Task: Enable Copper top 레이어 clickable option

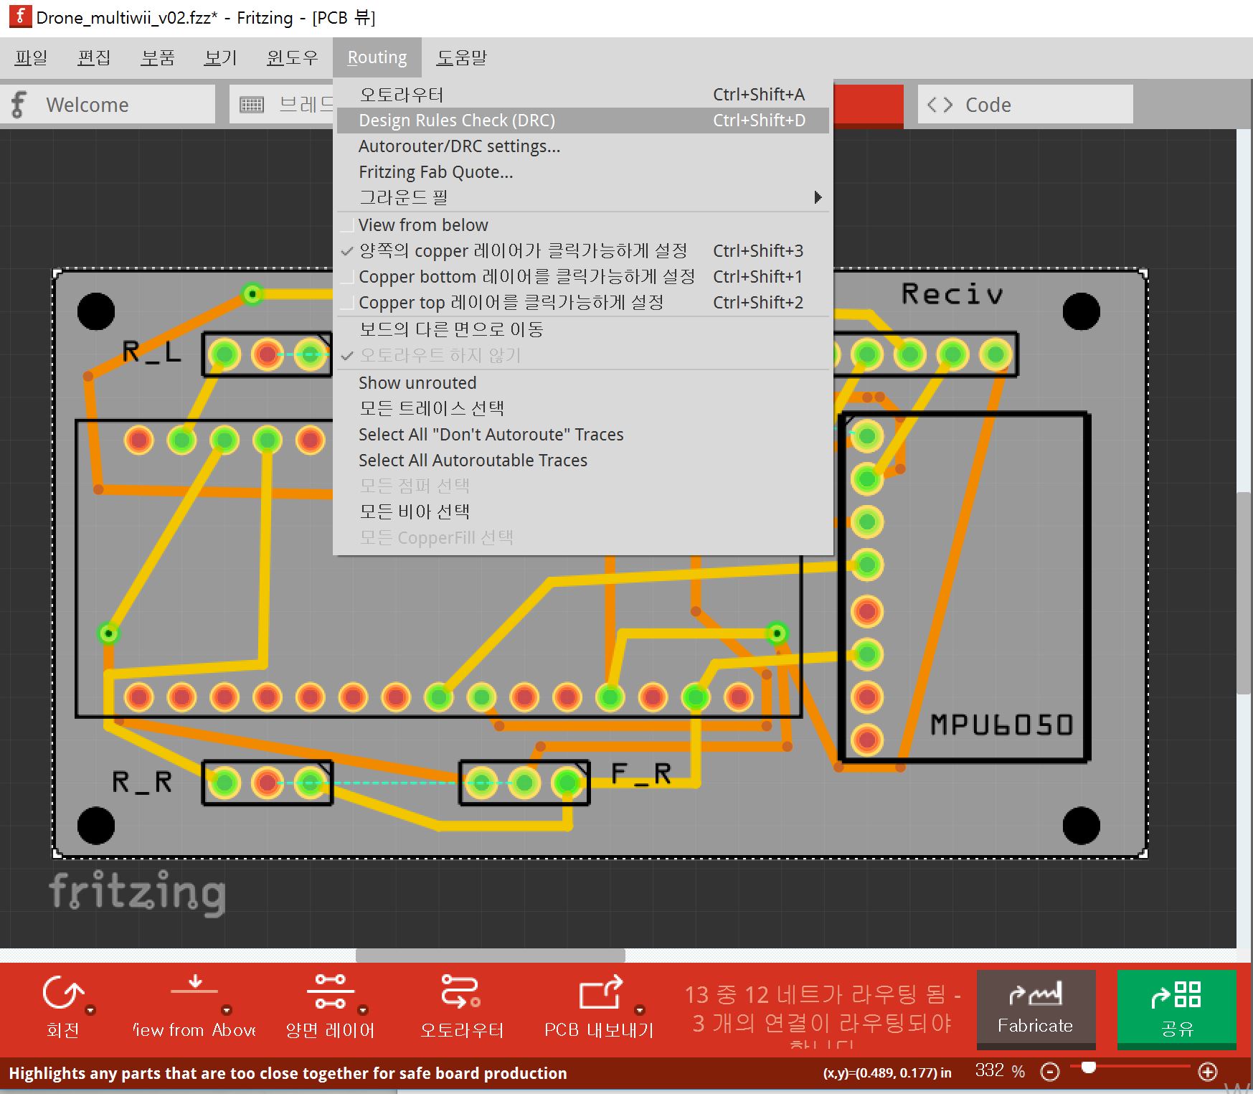Action: 582,303
